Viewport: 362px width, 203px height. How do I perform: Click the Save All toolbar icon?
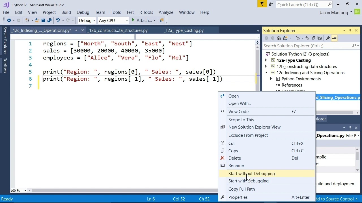[x=49, y=20]
